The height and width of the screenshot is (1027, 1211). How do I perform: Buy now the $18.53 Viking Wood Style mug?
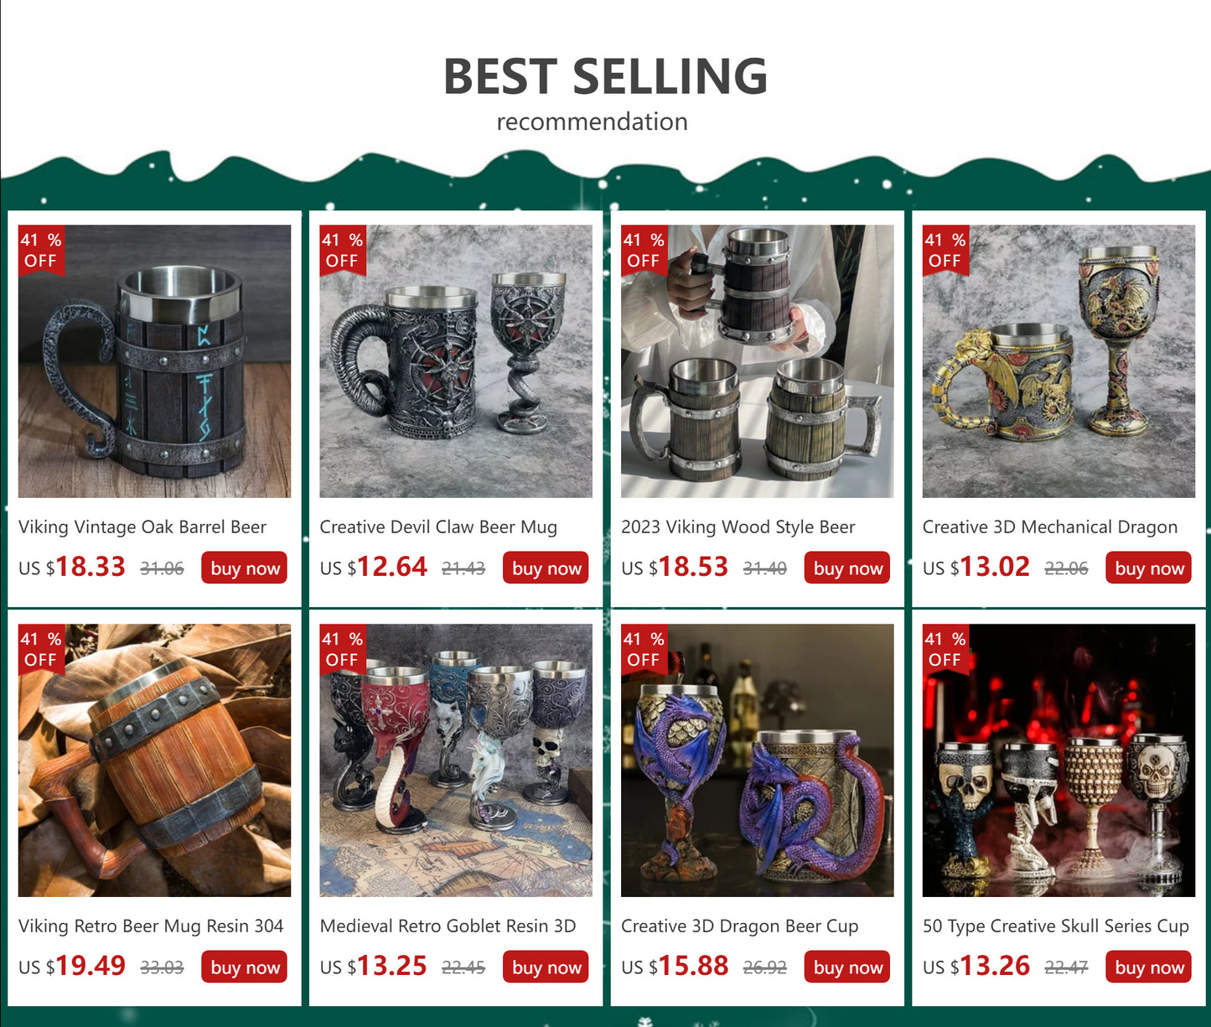[847, 568]
